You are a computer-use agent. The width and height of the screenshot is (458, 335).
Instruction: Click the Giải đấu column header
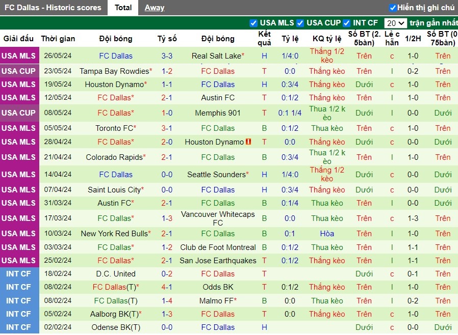click(18, 39)
